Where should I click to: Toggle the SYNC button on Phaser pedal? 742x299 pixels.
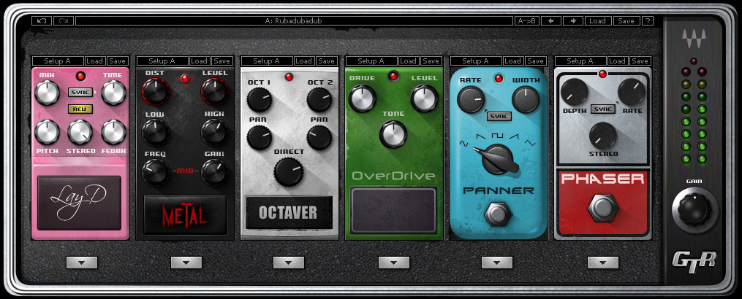603,109
